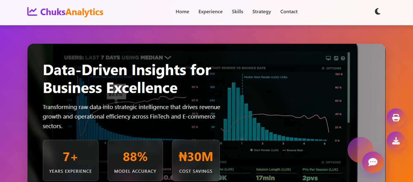Click the ChuksAnalytics chart logo icon
This screenshot has width=413, height=182.
click(x=32, y=12)
